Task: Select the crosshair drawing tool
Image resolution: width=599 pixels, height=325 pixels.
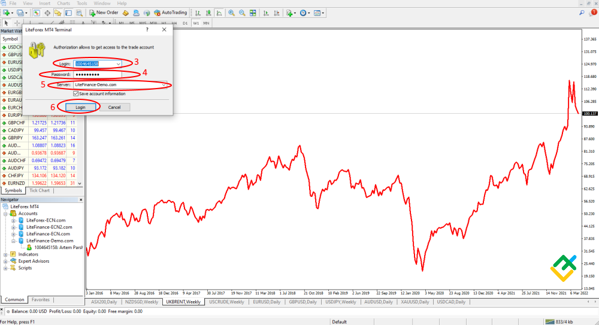Action: point(17,23)
